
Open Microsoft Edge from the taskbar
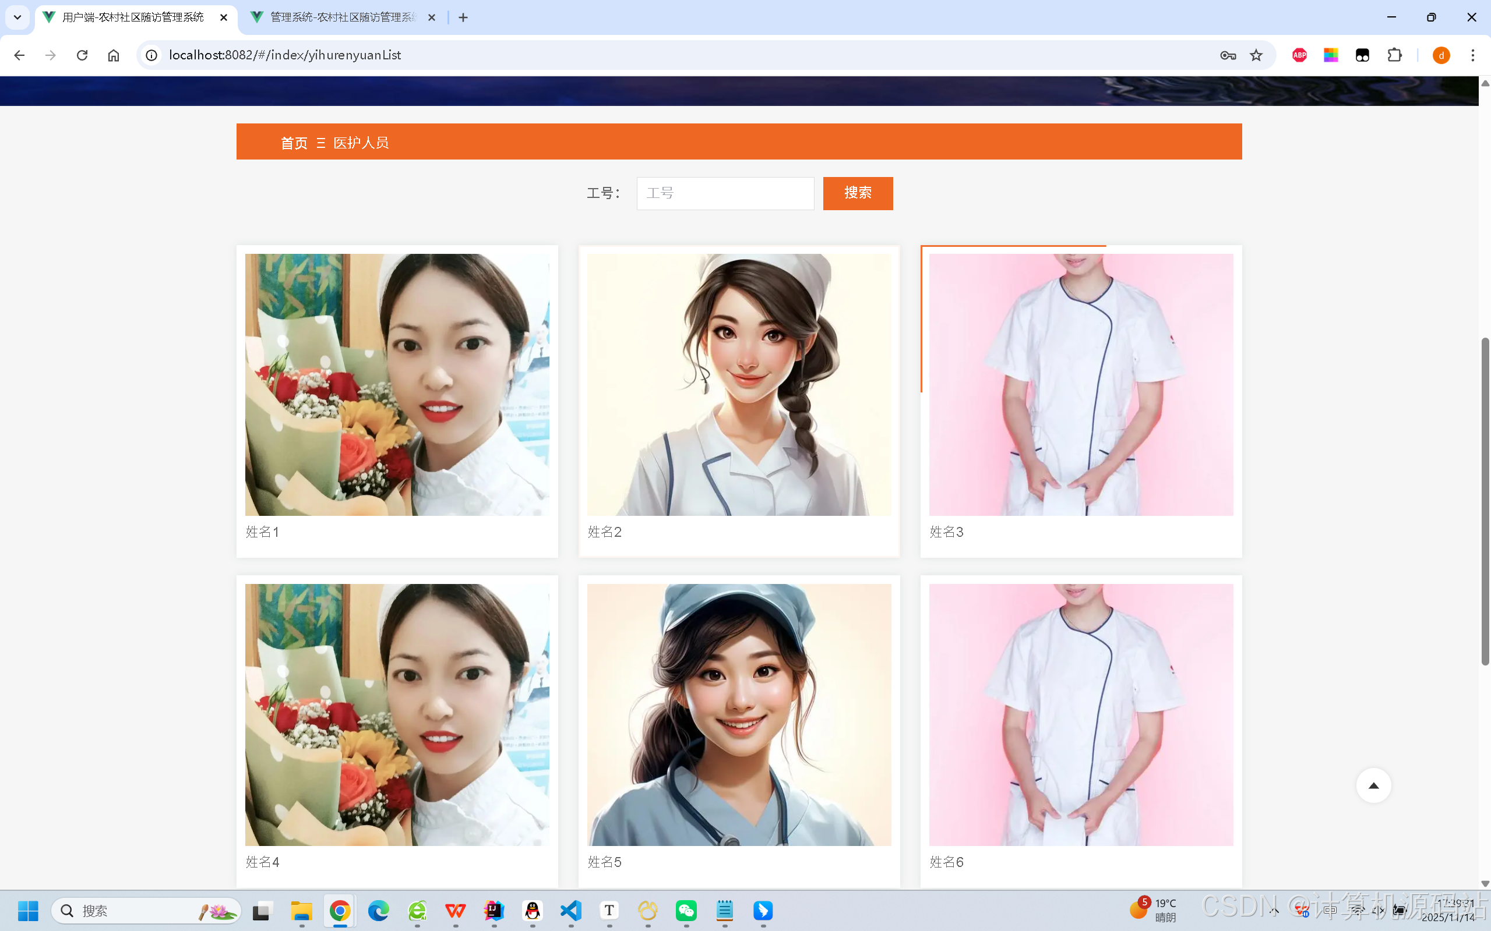tap(378, 911)
